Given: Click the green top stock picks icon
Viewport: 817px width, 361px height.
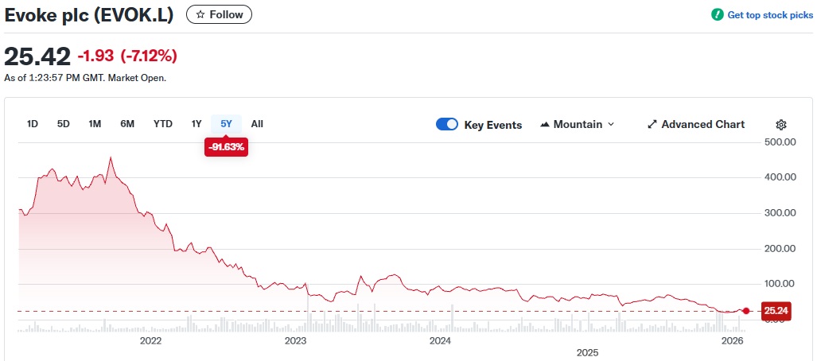Looking at the screenshot, I should coord(717,15).
